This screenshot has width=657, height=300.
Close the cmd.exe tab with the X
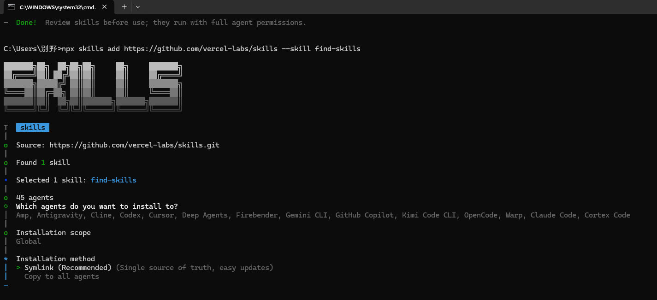tap(105, 7)
